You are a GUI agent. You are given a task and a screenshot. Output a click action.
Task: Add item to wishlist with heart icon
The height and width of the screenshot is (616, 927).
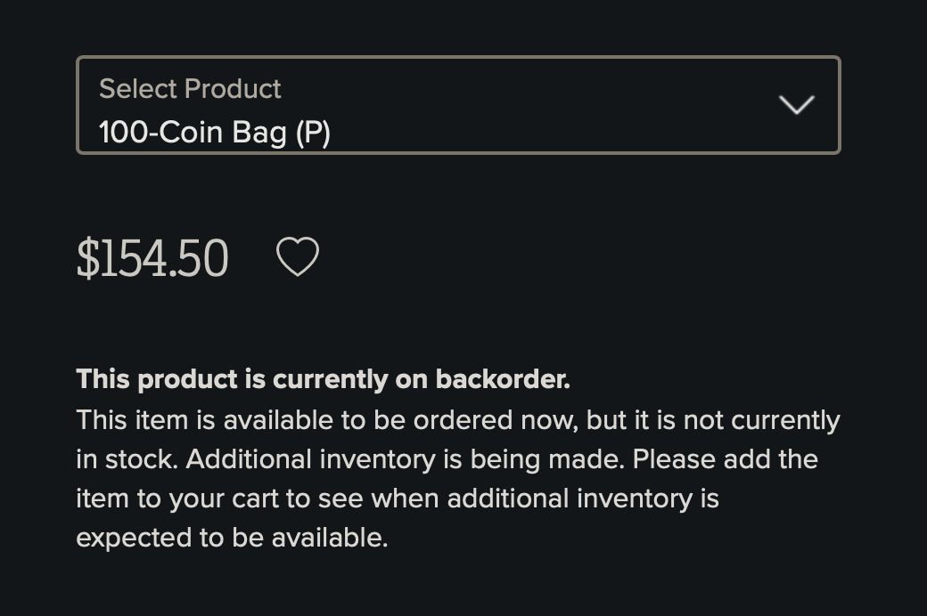click(298, 257)
